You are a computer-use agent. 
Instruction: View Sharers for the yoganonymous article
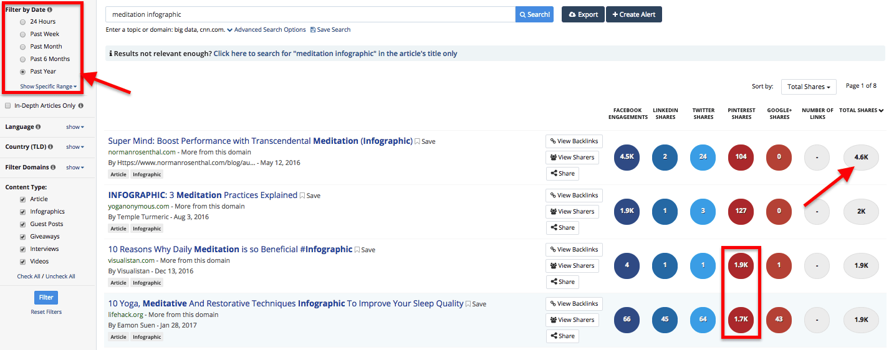pyautogui.click(x=572, y=212)
